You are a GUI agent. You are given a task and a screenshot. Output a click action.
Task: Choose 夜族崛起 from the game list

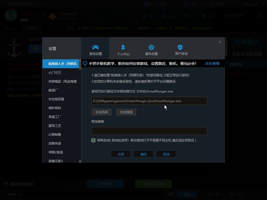click(x=61, y=82)
